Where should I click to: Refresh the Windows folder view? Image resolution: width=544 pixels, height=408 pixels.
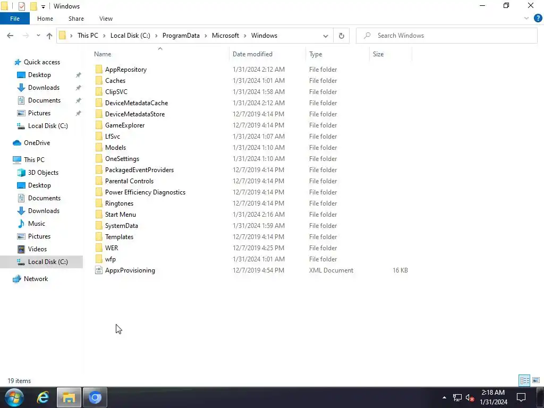tap(342, 36)
